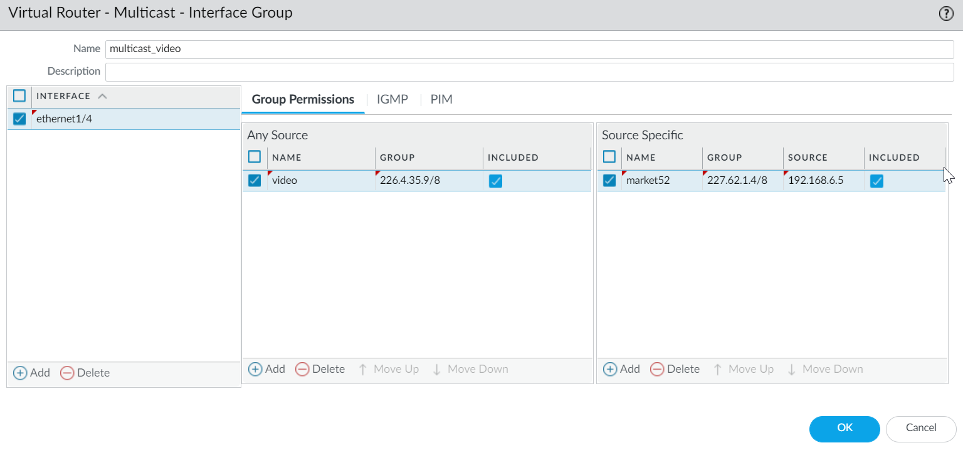Switch to the PIM tab
The image size is (963, 455).
pyautogui.click(x=441, y=99)
